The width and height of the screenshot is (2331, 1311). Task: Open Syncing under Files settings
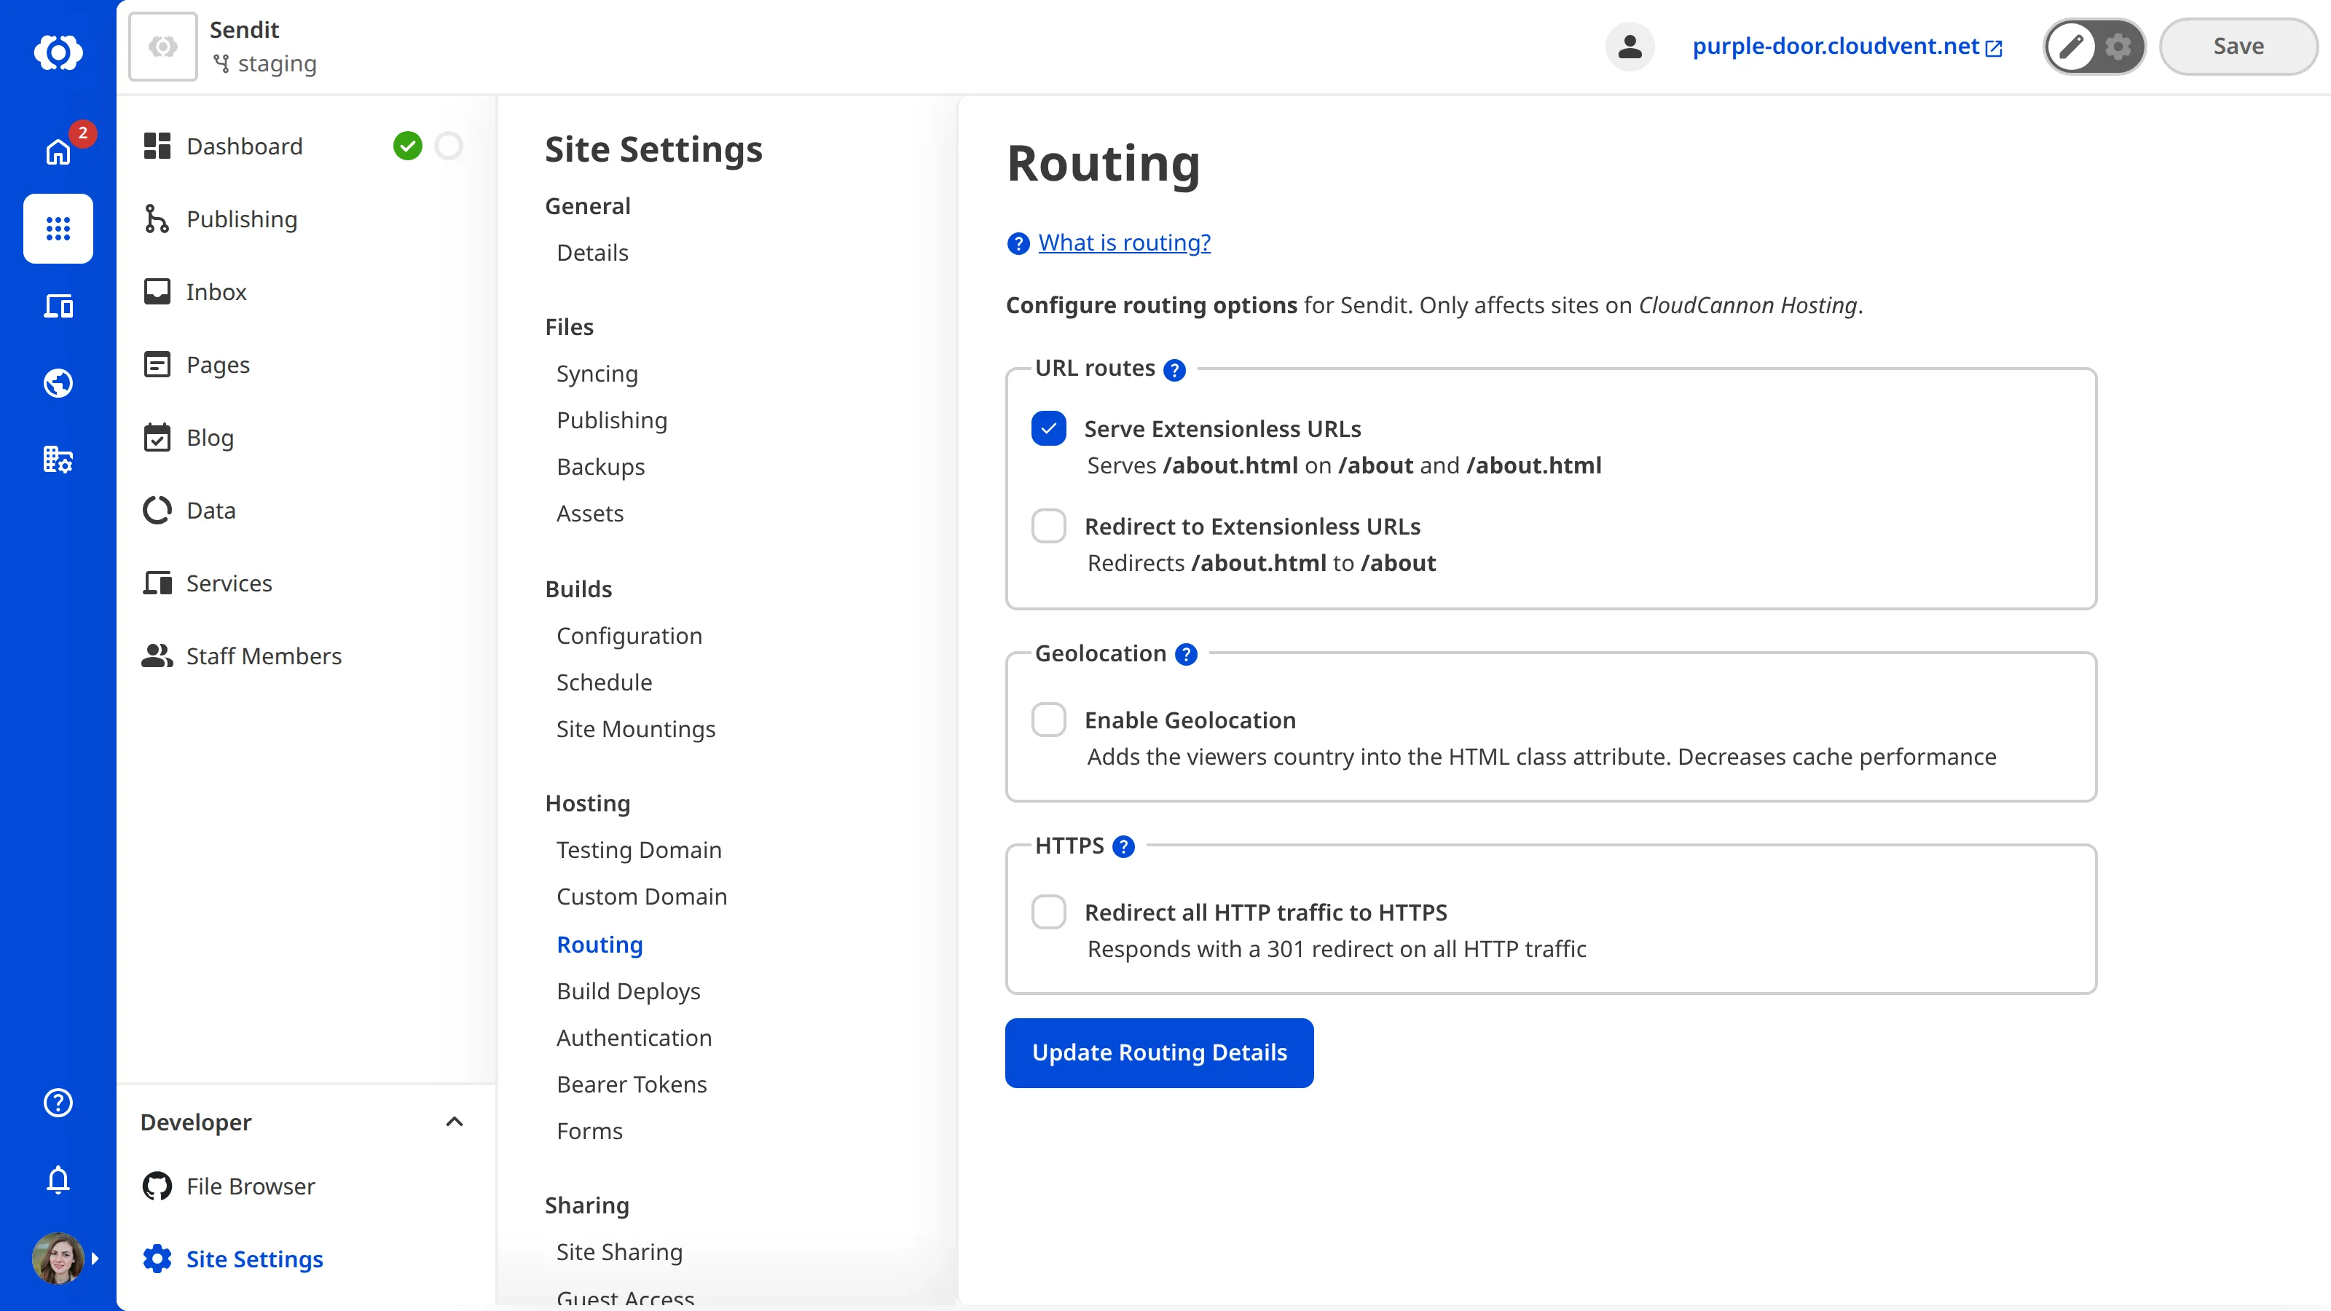coord(597,374)
